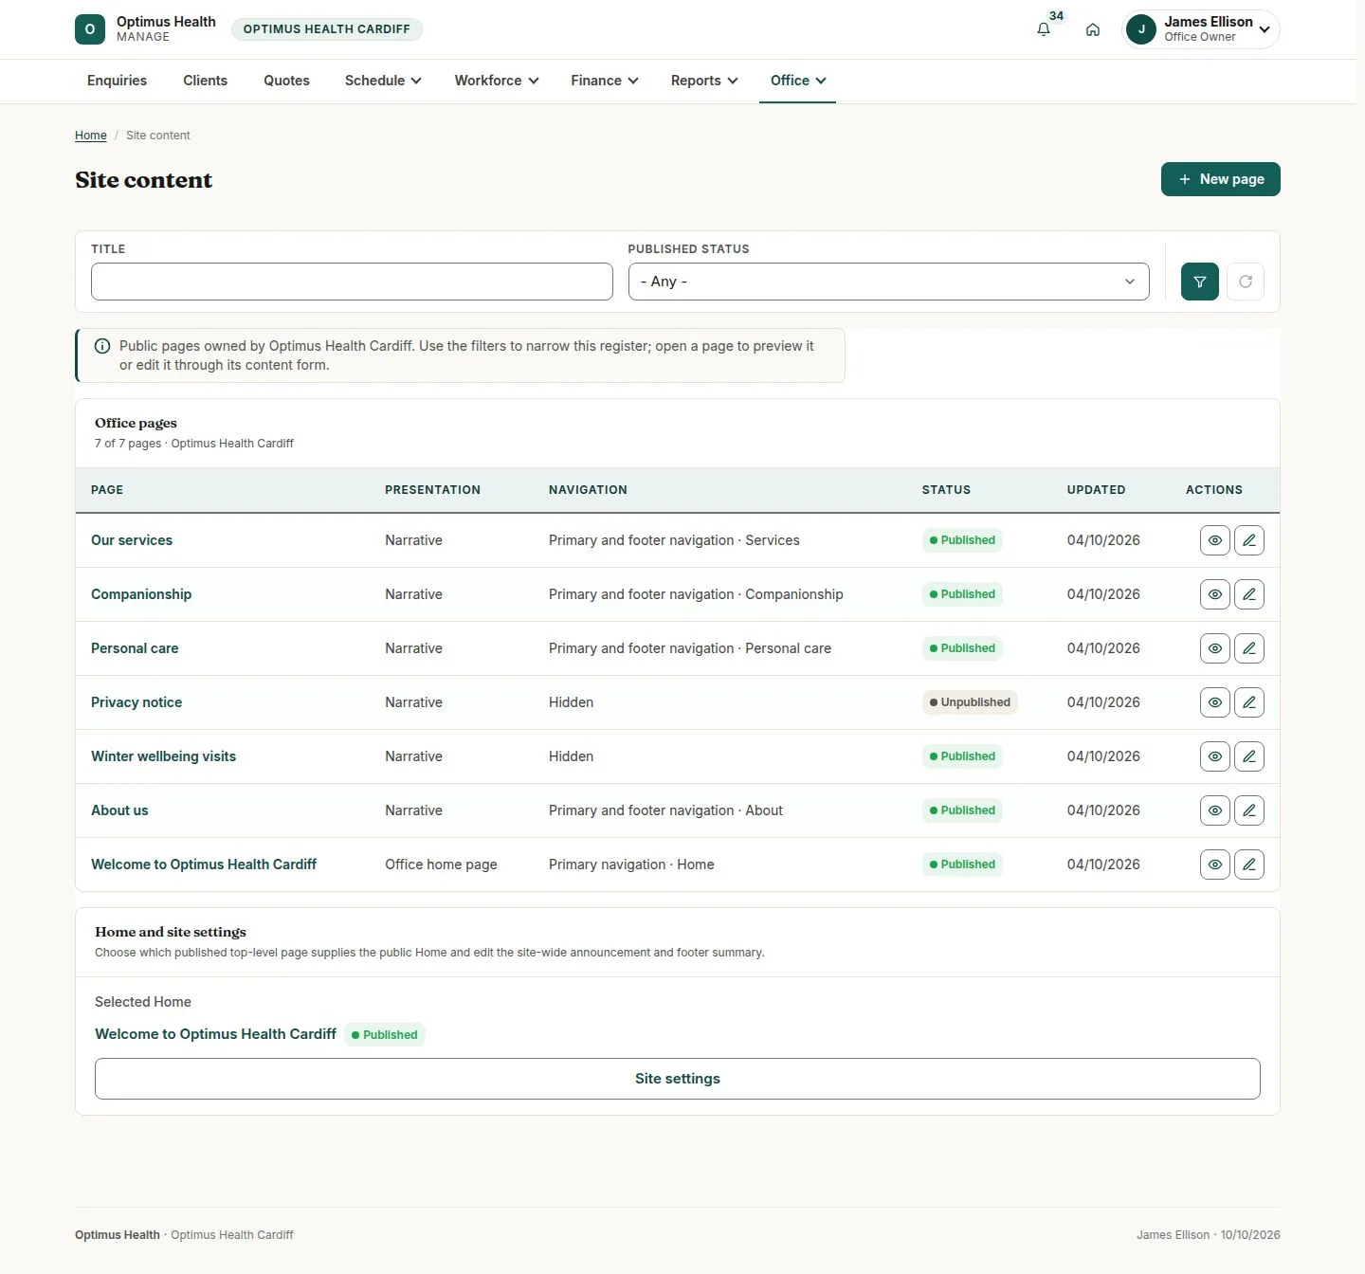The image size is (1365, 1274).
Task: Click the Unpublished status badge for Privacy notice
Action: [970, 702]
